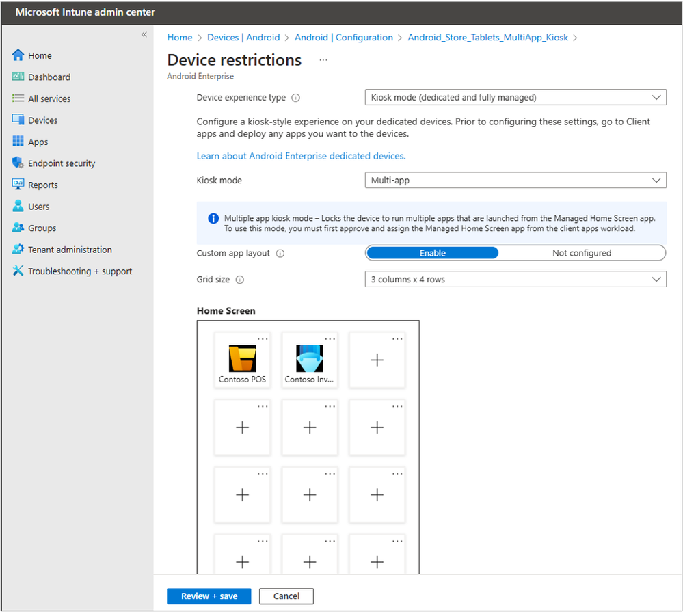Open All services in left navigation
This screenshot has width=683, height=612.
(x=49, y=98)
